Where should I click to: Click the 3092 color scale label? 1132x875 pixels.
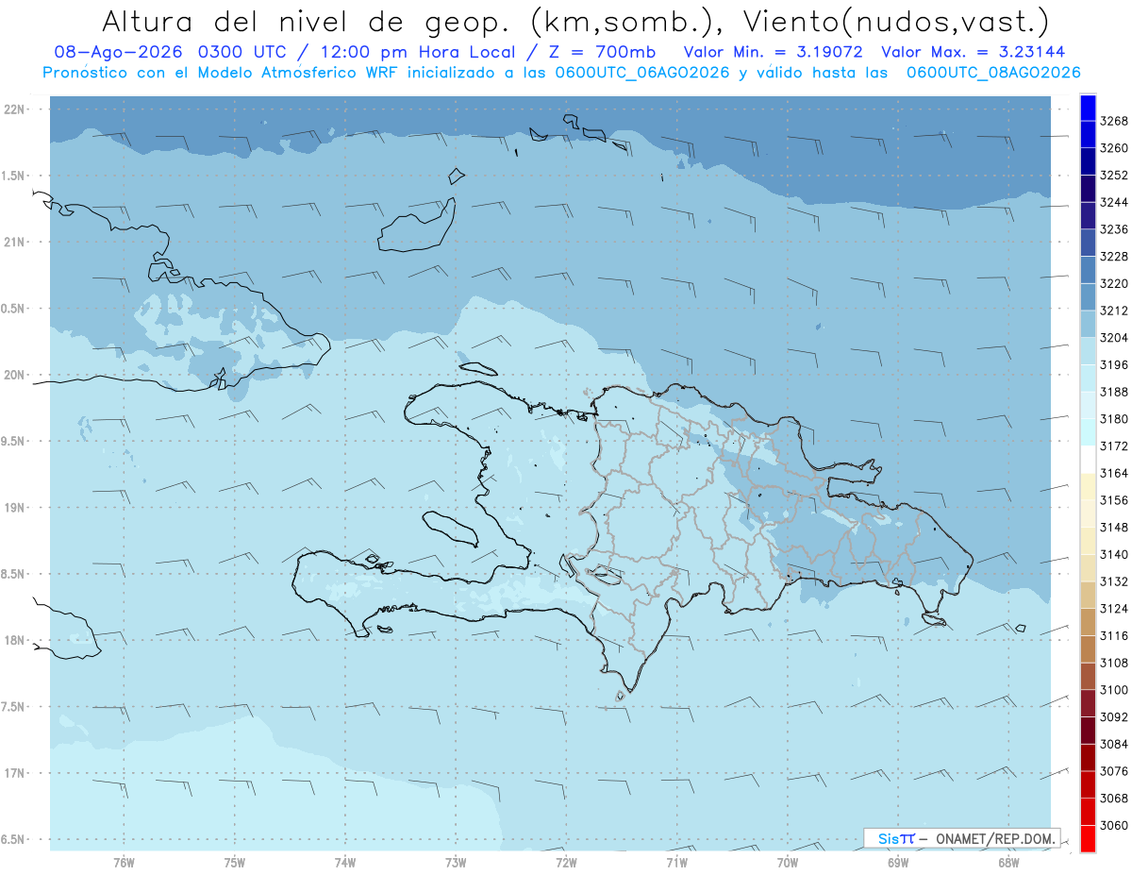1114,716
